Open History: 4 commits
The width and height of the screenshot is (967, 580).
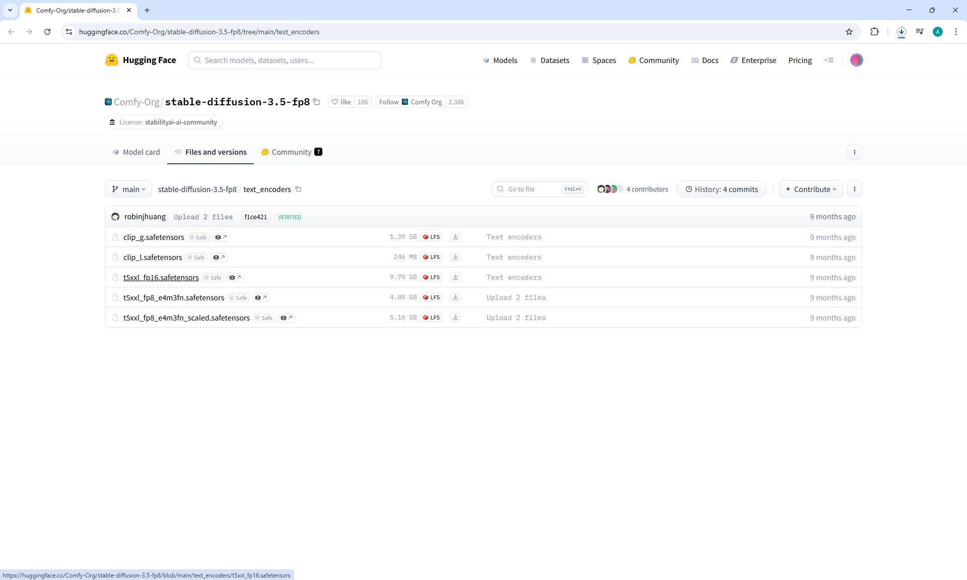(x=721, y=189)
